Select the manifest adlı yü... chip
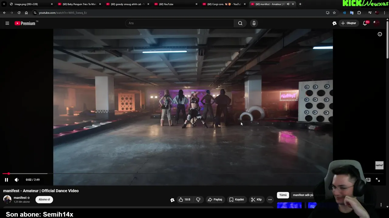 pyautogui.click(x=303, y=195)
